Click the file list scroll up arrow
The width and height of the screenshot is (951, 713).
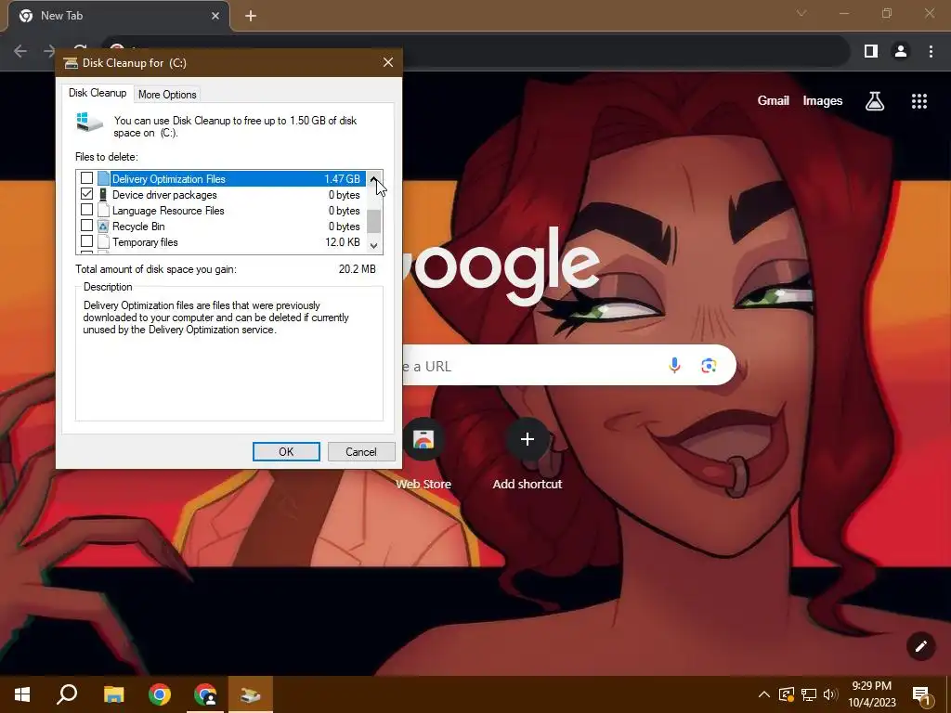click(x=373, y=179)
